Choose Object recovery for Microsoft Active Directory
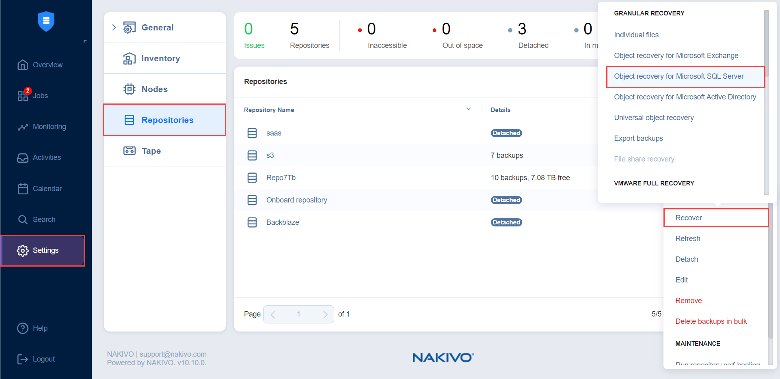 [685, 97]
